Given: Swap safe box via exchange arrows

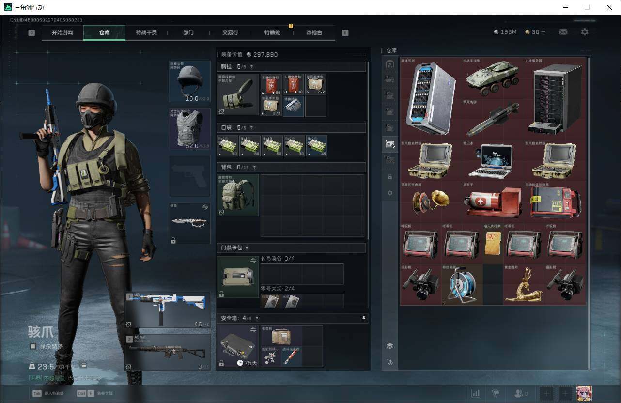Looking at the screenshot, I should coord(253,330).
